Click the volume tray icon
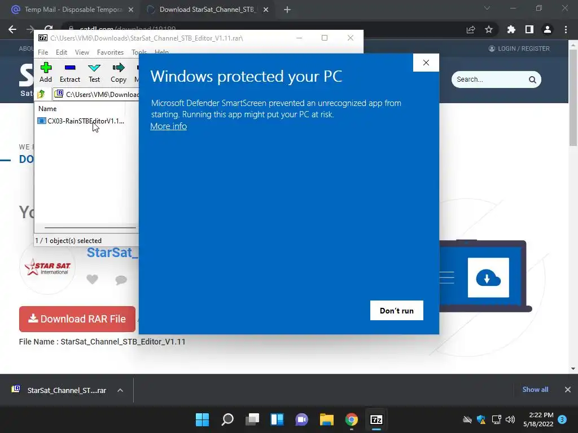The image size is (578, 433). click(x=510, y=419)
